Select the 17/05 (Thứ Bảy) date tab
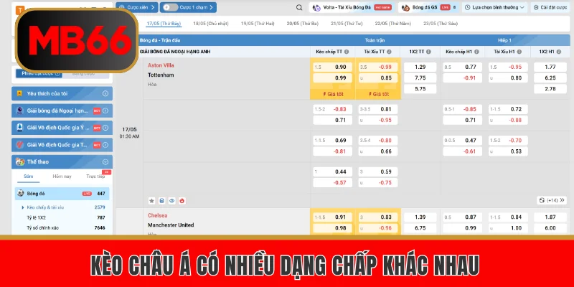 (x=164, y=24)
